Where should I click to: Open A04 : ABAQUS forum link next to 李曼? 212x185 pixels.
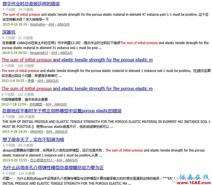[48, 81]
